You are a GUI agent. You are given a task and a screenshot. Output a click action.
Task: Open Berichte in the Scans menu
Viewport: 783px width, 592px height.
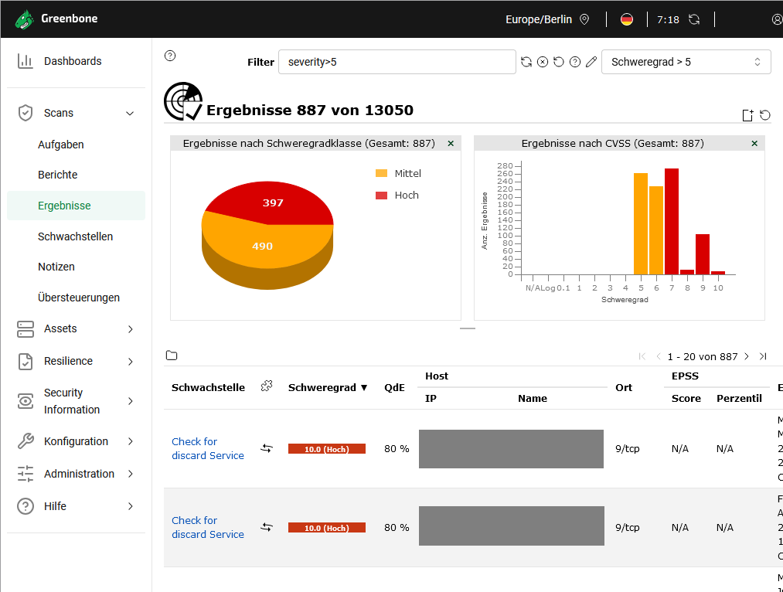58,175
